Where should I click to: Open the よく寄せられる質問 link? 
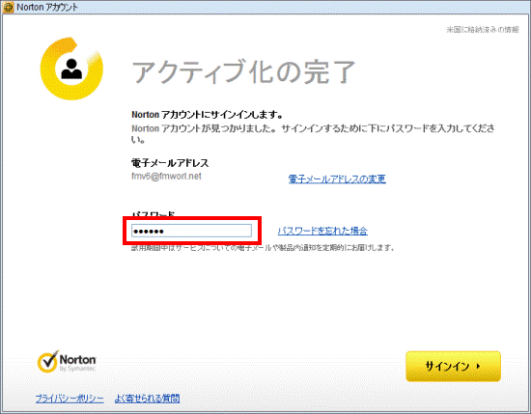coord(147,399)
